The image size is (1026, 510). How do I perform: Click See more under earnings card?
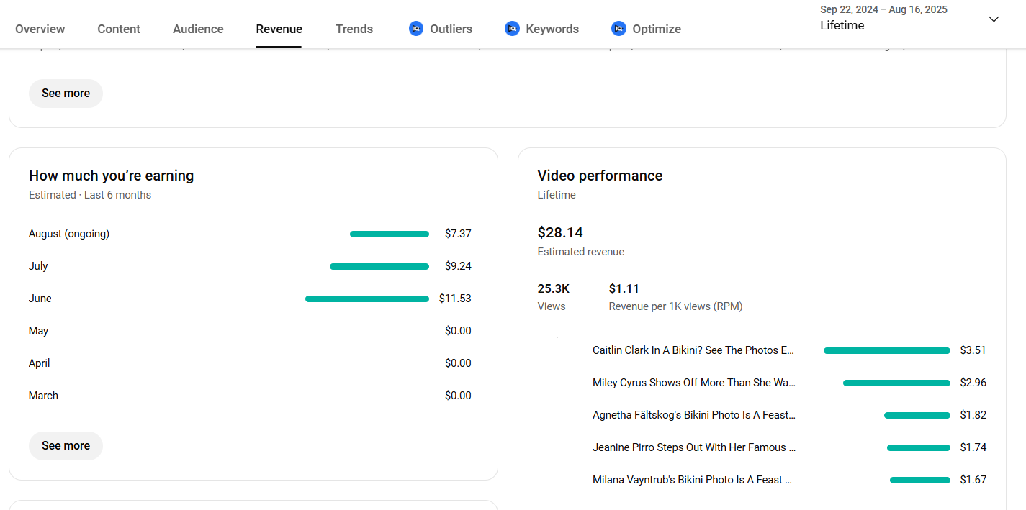[x=66, y=446]
